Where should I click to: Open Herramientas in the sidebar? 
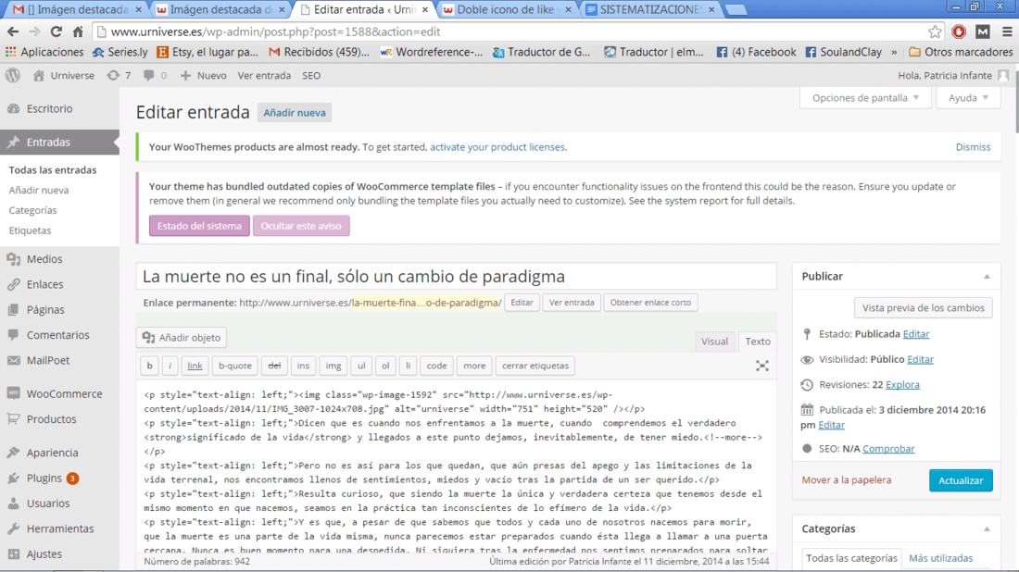pyautogui.click(x=59, y=528)
